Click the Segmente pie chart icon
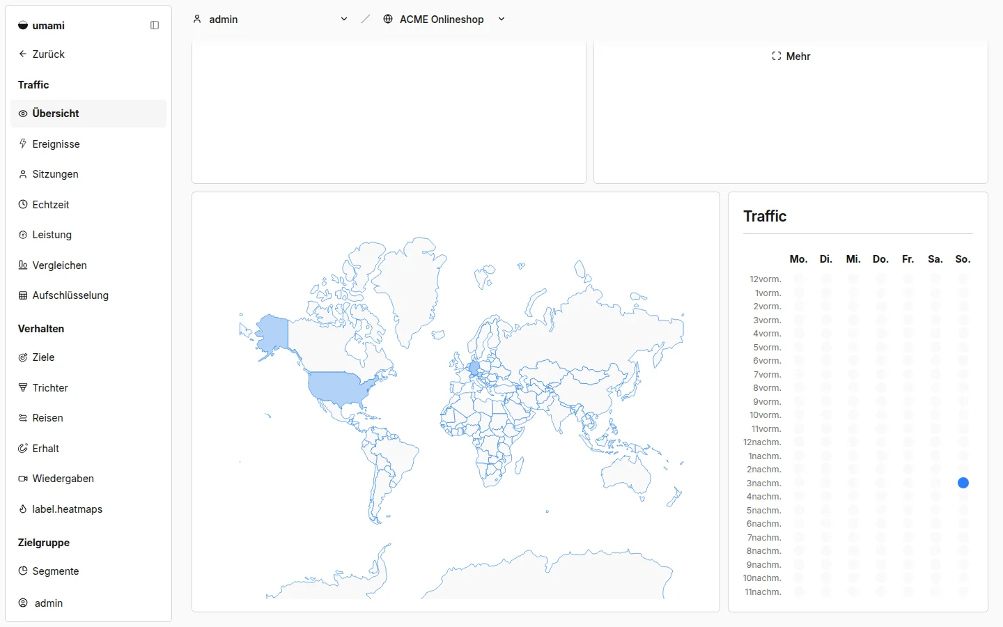Image resolution: width=1003 pixels, height=627 pixels. 23,571
